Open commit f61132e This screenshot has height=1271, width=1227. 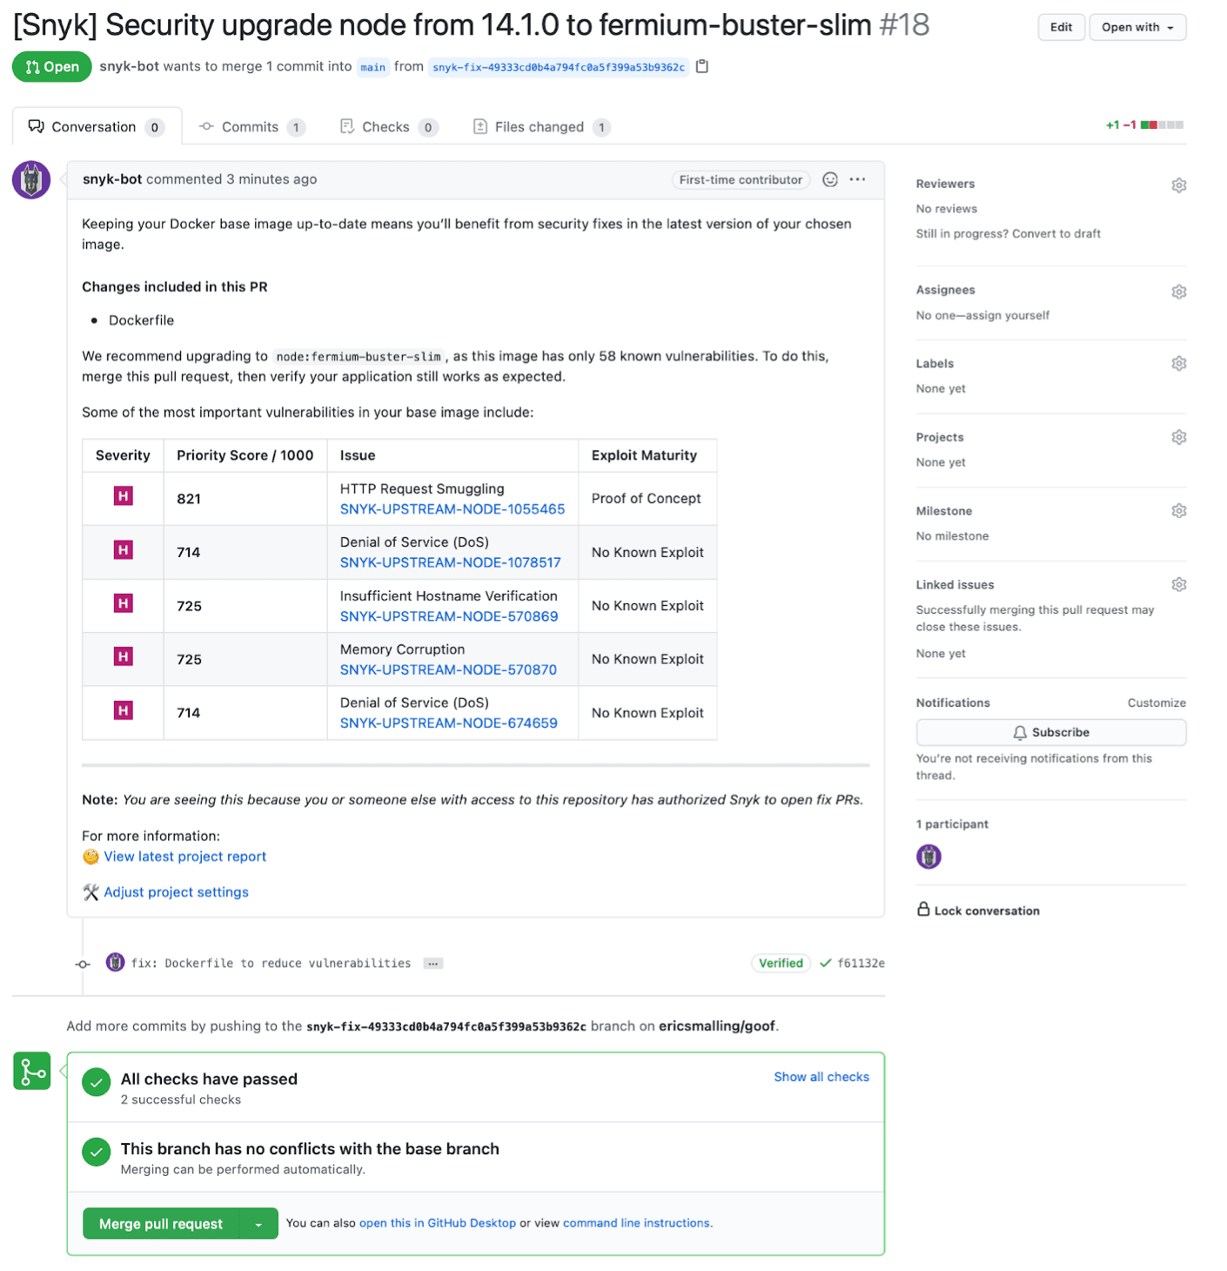(x=861, y=963)
